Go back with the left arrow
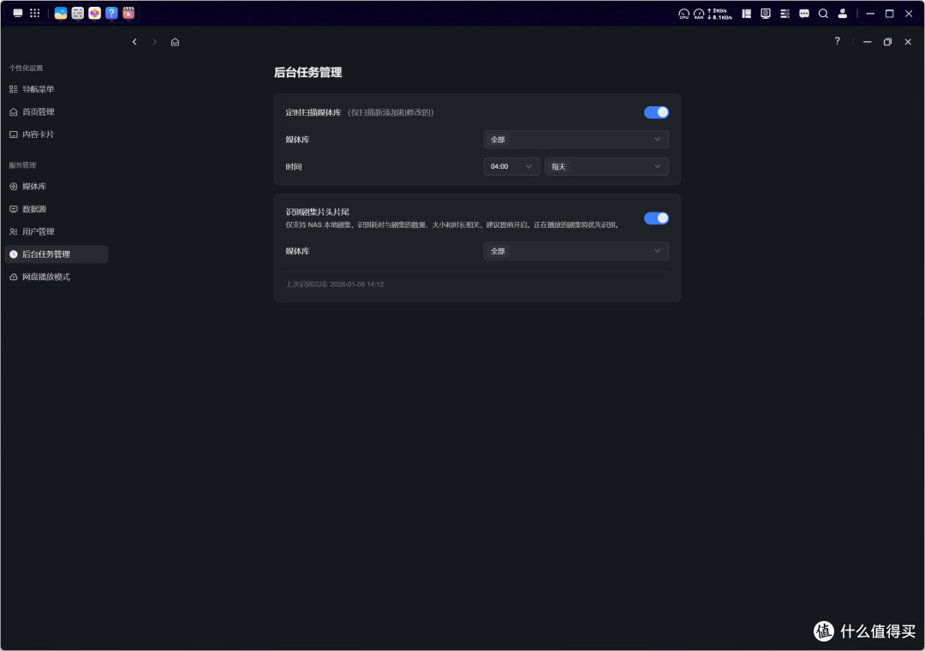The width and height of the screenshot is (925, 651). tap(134, 42)
